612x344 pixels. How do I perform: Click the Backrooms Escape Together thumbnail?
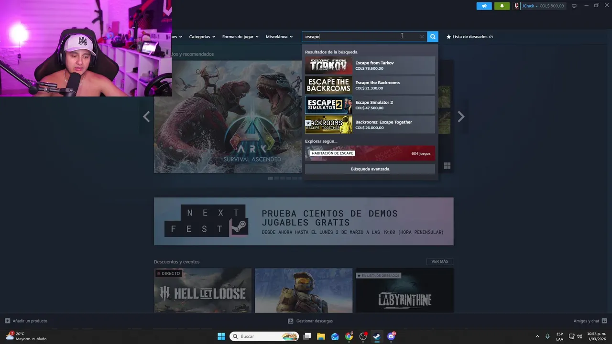(x=328, y=125)
